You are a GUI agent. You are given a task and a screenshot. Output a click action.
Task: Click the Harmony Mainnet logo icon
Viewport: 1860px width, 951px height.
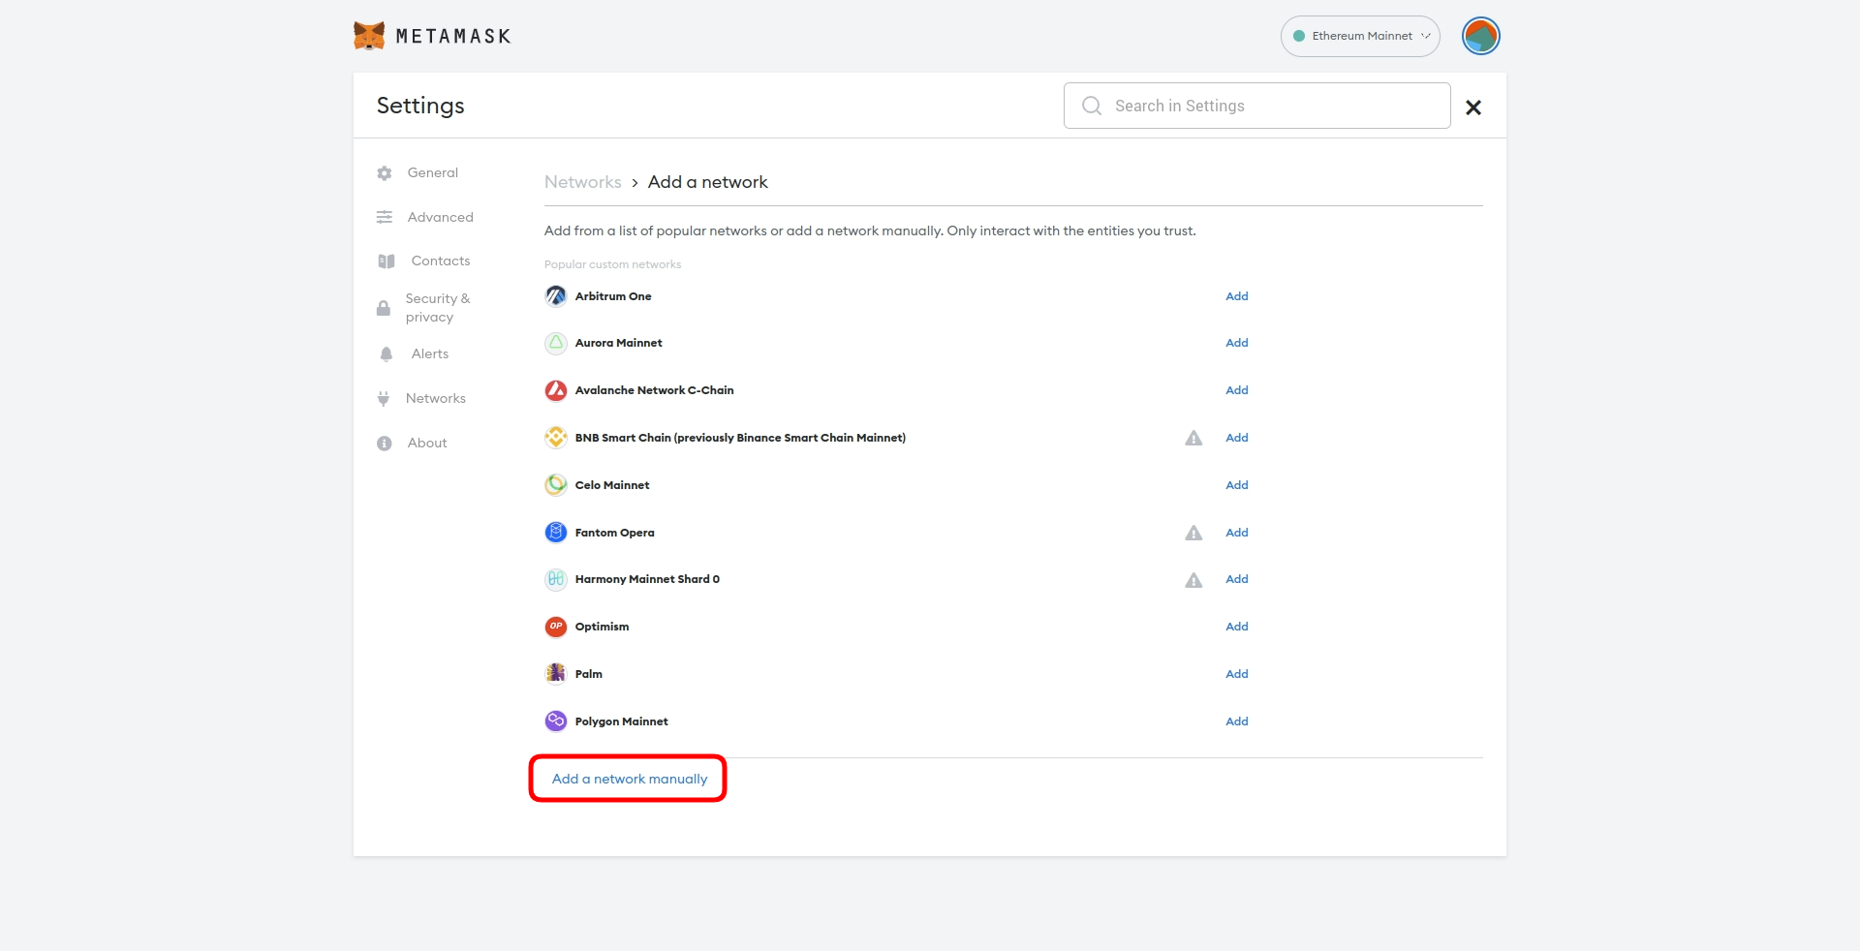tap(556, 579)
